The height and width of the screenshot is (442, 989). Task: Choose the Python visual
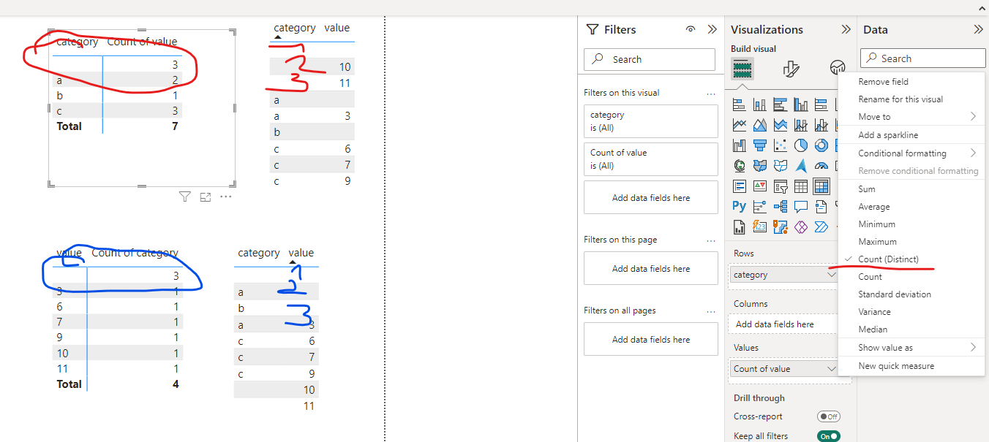coord(739,207)
